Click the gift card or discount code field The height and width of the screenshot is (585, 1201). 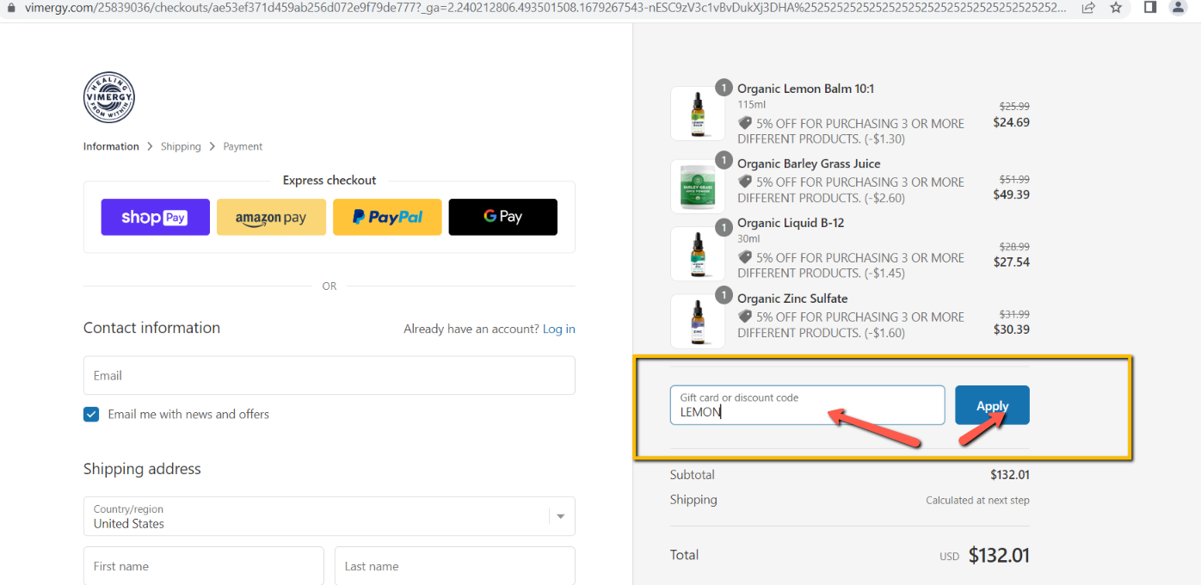[807, 405]
